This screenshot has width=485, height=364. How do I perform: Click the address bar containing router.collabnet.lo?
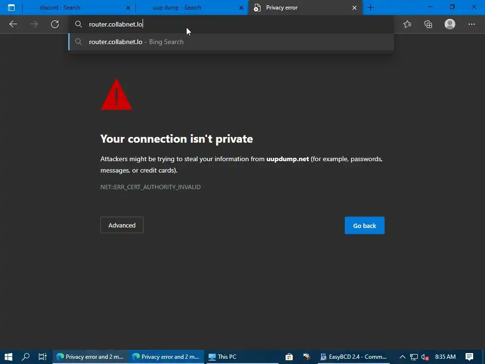tap(232, 24)
